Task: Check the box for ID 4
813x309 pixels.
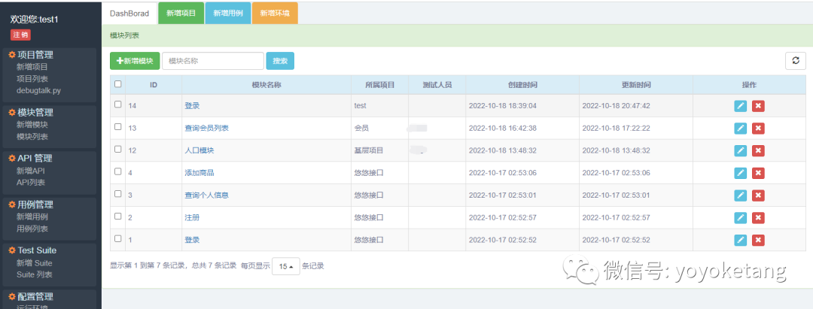Action: (117, 171)
